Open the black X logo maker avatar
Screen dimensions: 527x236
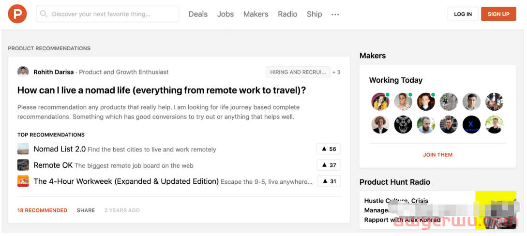pos(471,125)
